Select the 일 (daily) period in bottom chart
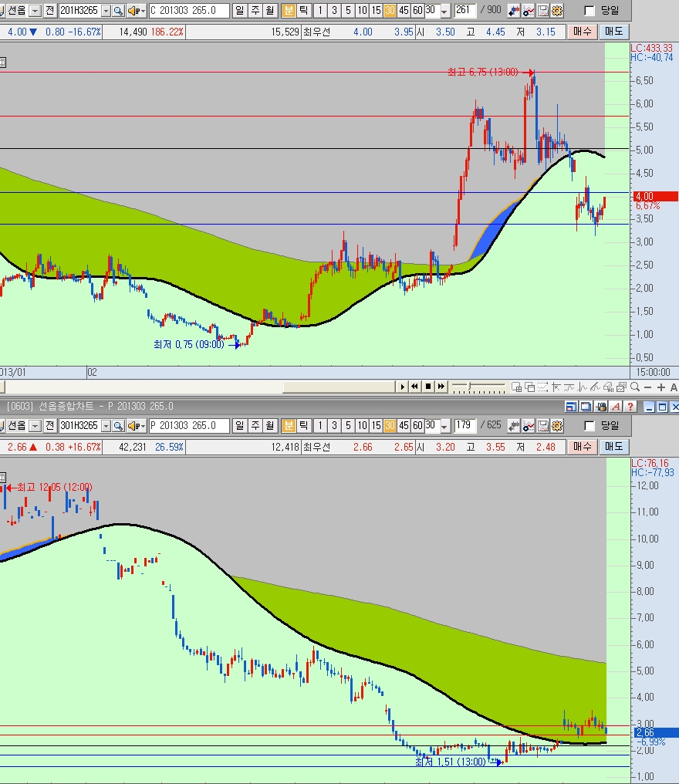This screenshot has height=784, width=679. point(239,426)
